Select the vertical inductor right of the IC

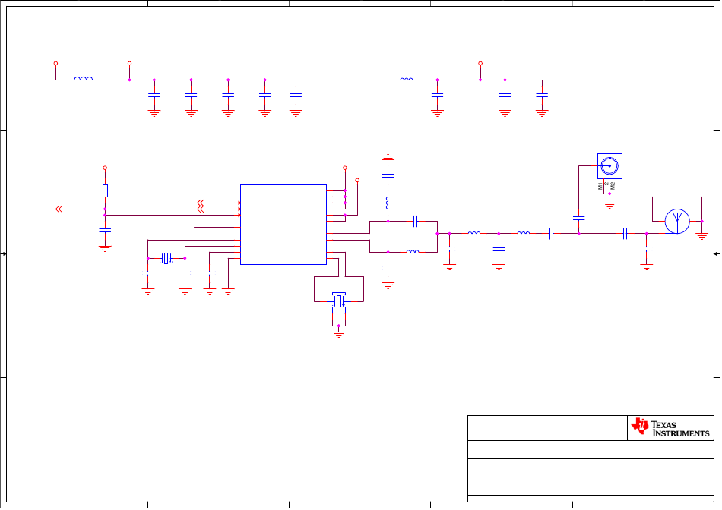[388, 203]
